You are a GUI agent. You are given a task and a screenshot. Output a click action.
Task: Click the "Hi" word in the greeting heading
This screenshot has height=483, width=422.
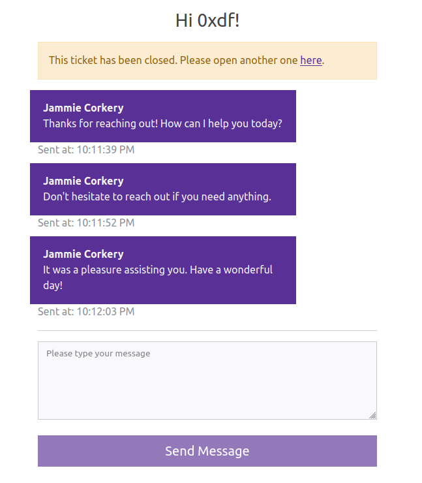[x=185, y=21]
